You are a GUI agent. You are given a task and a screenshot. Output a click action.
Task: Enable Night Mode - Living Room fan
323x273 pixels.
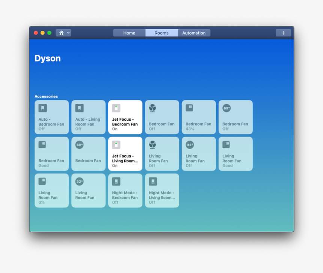tap(162, 190)
